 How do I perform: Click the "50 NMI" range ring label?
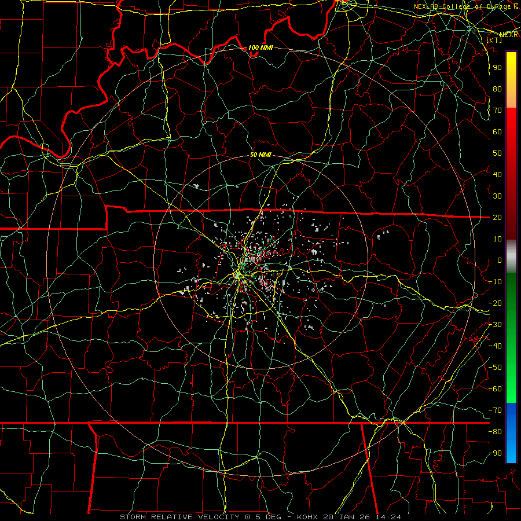pos(260,155)
